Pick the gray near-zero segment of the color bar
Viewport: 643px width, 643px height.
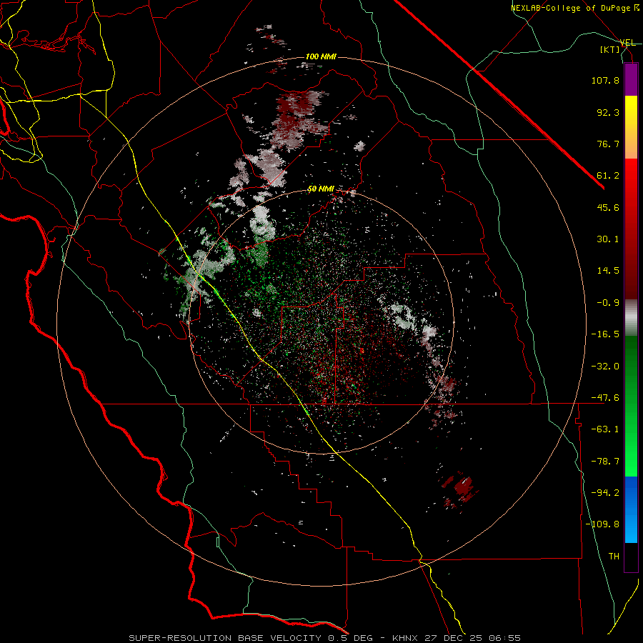pyautogui.click(x=631, y=317)
